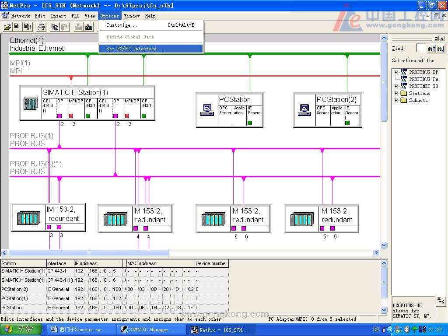Click the green umbrella tray icon
The image size is (448, 336).
(x=414, y=330)
